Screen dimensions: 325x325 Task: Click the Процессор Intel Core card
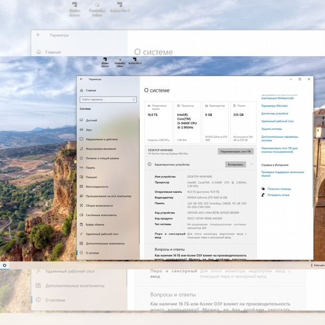point(188,122)
